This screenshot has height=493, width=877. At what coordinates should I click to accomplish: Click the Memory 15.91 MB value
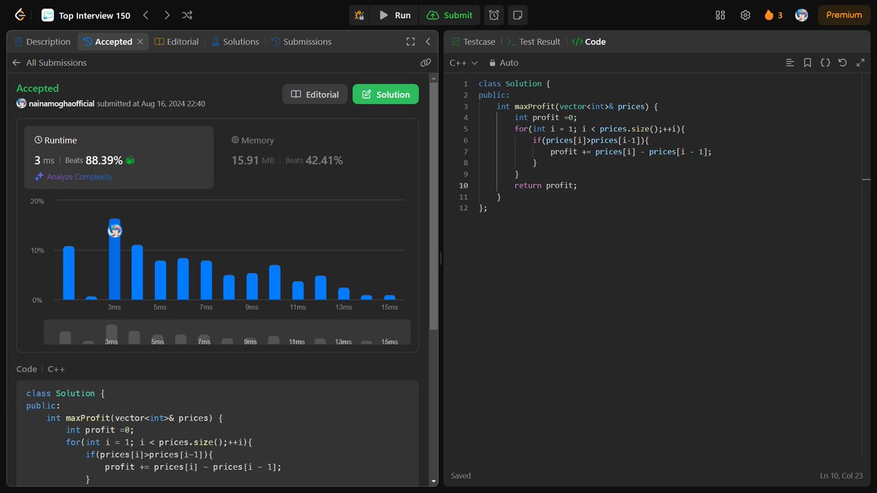click(253, 160)
